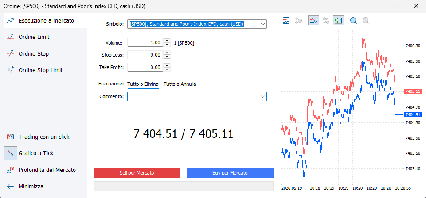Viewport: 426px width, 198px height.
Task: Toggle the bid/ask tick lines chart mode
Action: [x=313, y=21]
